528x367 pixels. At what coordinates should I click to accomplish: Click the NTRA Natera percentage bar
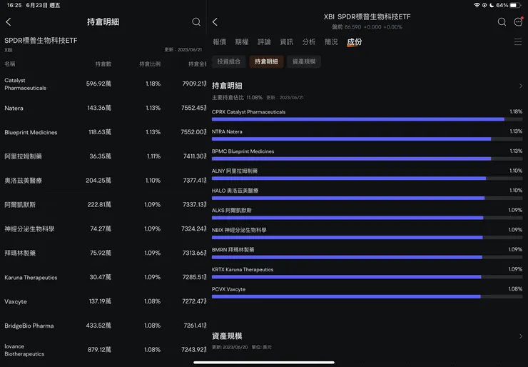(x=367, y=139)
